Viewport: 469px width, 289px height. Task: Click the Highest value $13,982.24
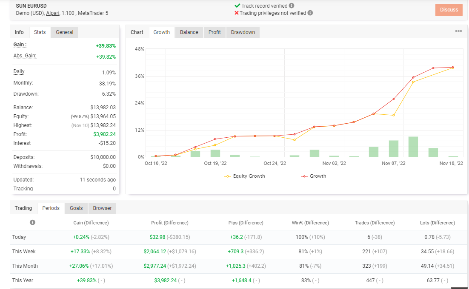(x=103, y=125)
